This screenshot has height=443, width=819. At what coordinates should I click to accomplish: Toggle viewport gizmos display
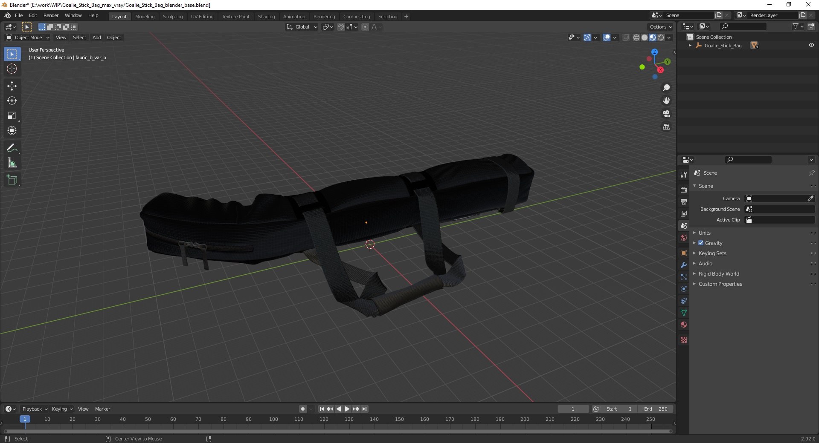coord(587,37)
